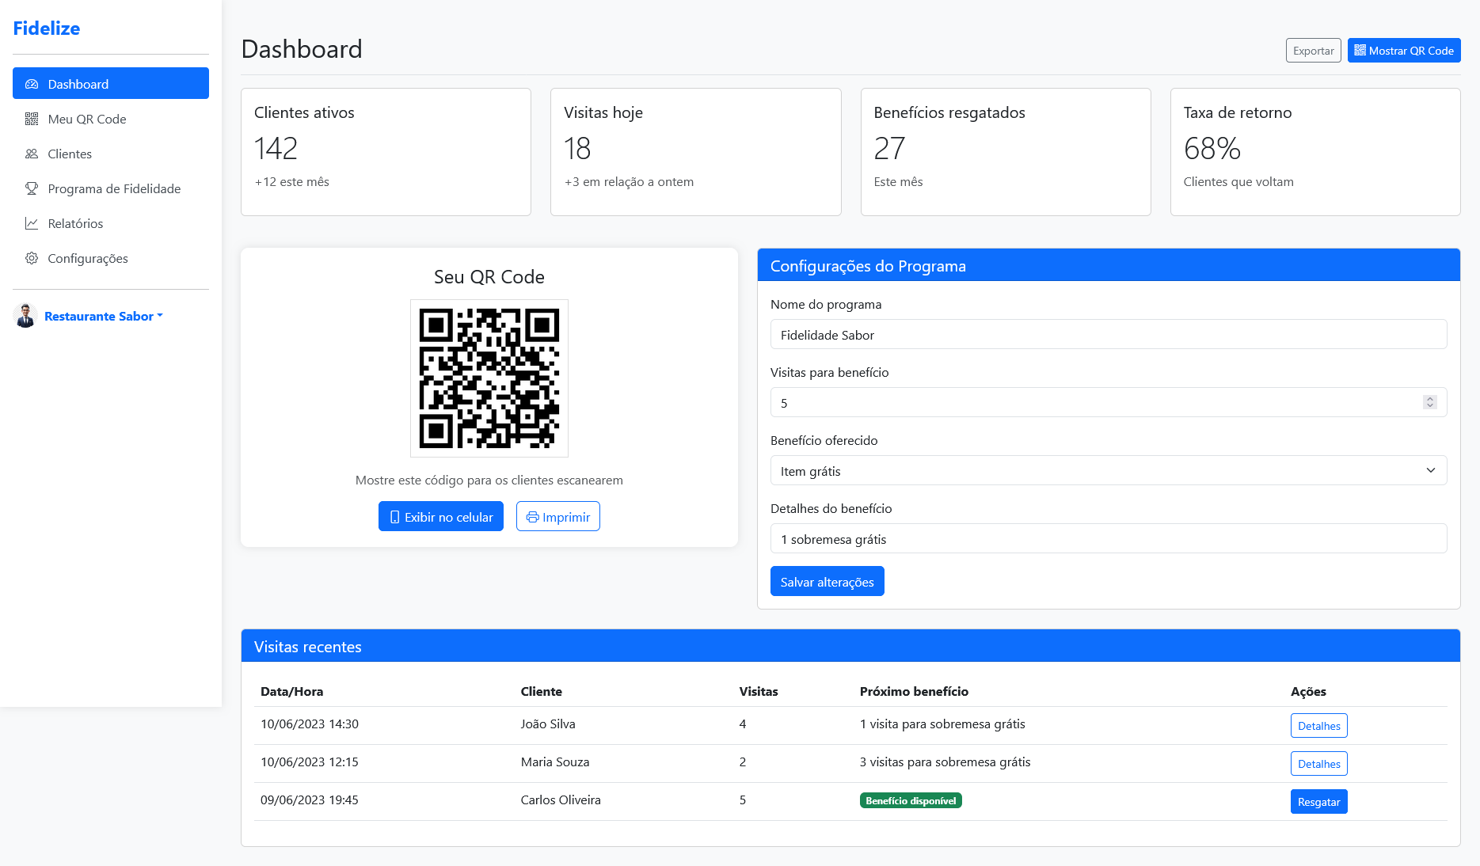This screenshot has width=1480, height=866.
Task: Tap Exibir no celular button
Action: coord(441,517)
